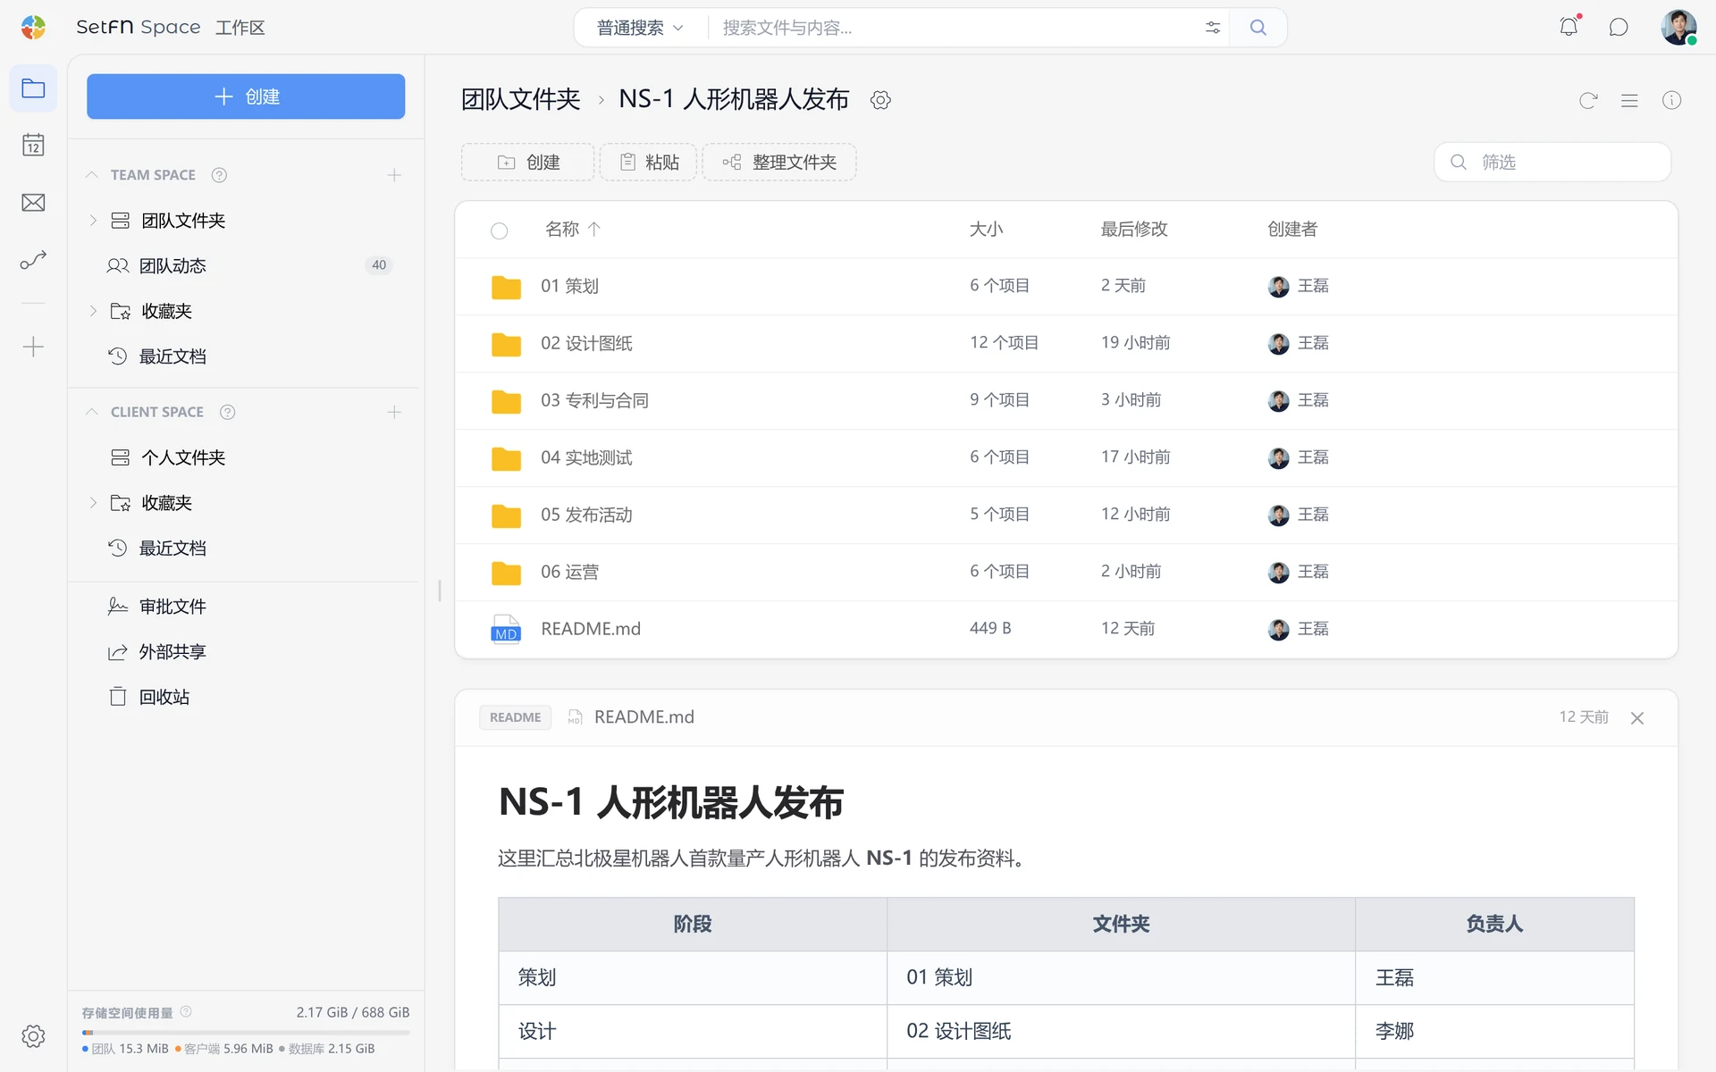This screenshot has height=1072, width=1716.
Task: Close the README preview panel
Action: (1636, 718)
